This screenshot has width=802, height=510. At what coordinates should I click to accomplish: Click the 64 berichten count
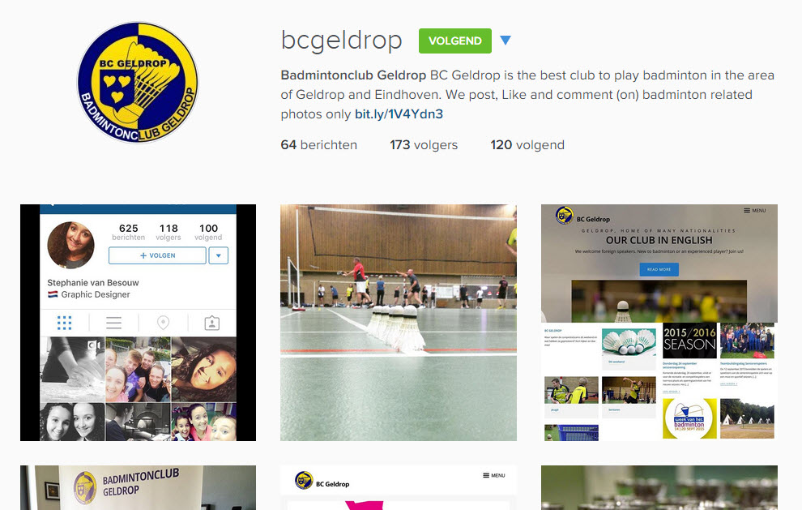(x=318, y=145)
